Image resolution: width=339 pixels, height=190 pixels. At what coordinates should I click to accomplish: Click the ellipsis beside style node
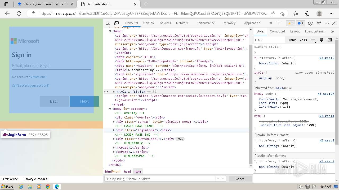pyautogui.click(x=106, y=92)
